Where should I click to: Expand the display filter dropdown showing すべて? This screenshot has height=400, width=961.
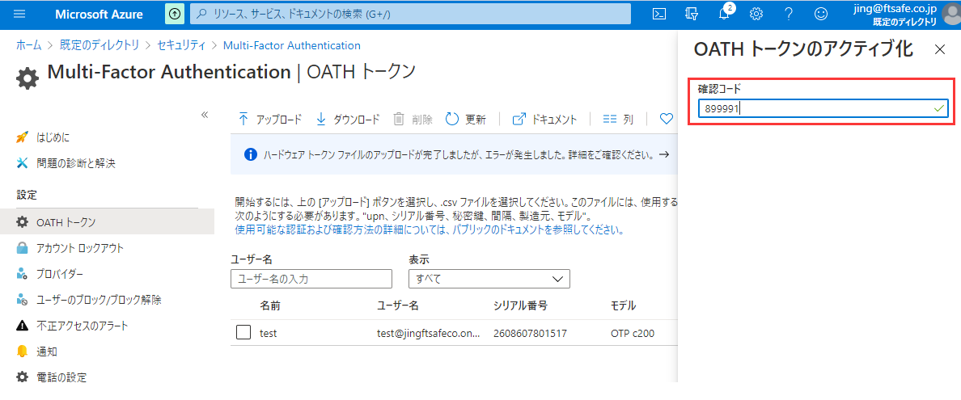pos(489,279)
